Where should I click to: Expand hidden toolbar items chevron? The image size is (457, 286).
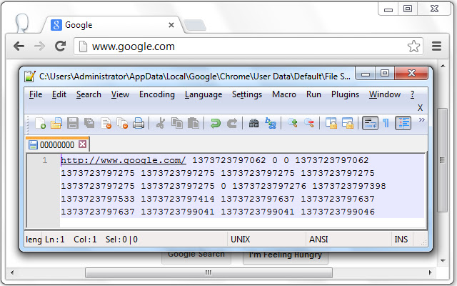422,119
